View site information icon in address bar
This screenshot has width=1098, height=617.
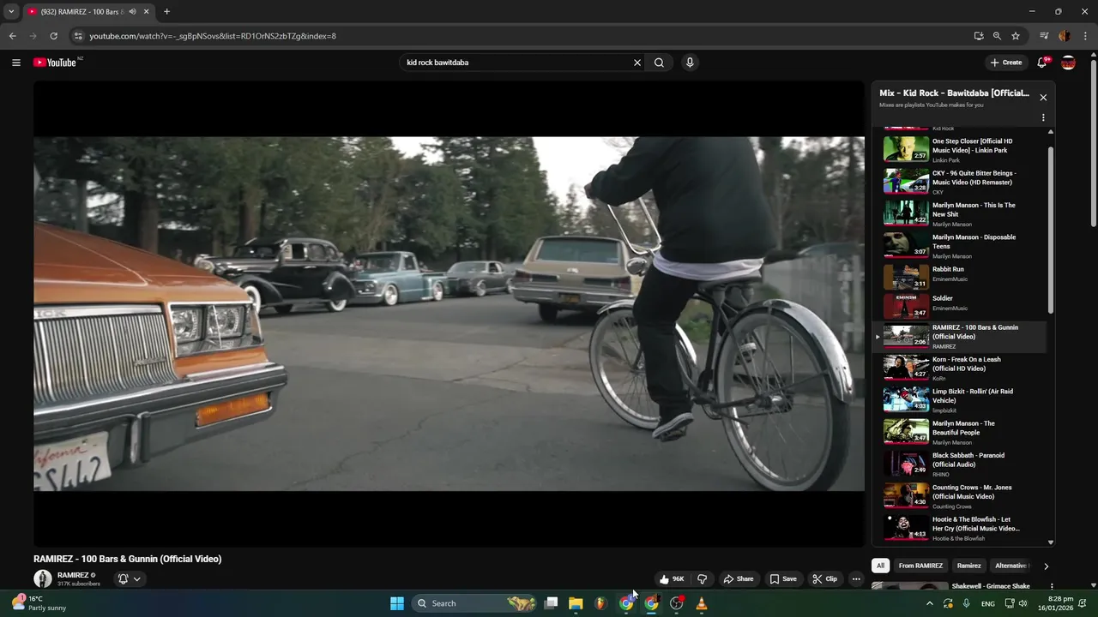click(77, 36)
